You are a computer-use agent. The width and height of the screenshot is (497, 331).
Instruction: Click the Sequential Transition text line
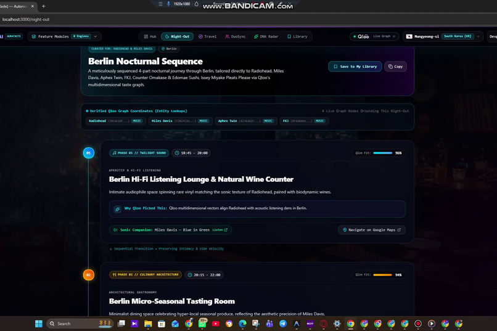(x=166, y=249)
